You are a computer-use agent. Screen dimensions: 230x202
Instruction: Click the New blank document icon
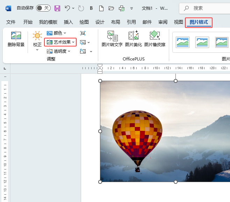coord(101,8)
